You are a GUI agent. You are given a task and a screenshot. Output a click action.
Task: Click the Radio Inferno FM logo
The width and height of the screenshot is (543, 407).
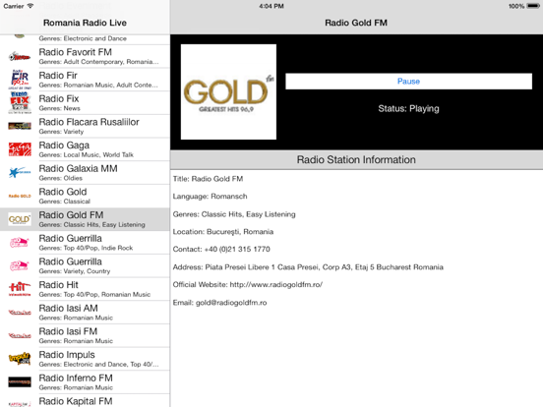pos(20,381)
